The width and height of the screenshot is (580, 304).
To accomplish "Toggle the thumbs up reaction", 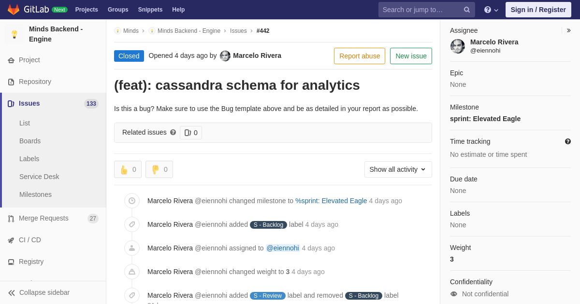I will coord(128,169).
